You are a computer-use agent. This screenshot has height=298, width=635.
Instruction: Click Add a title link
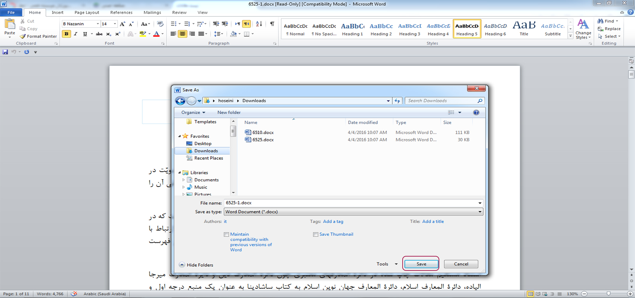(433, 222)
